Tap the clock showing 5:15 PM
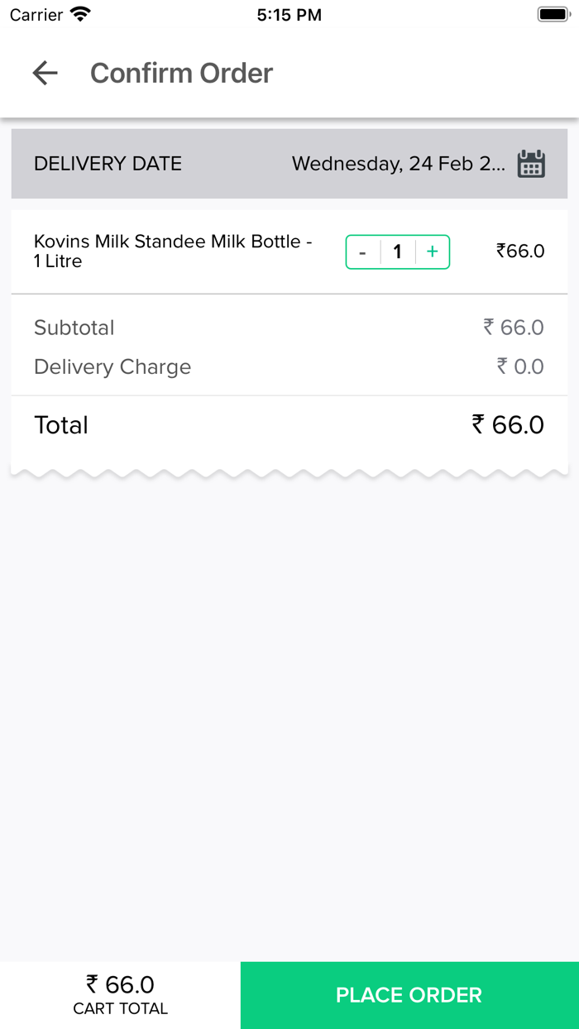This screenshot has height=1029, width=579. pos(289,13)
